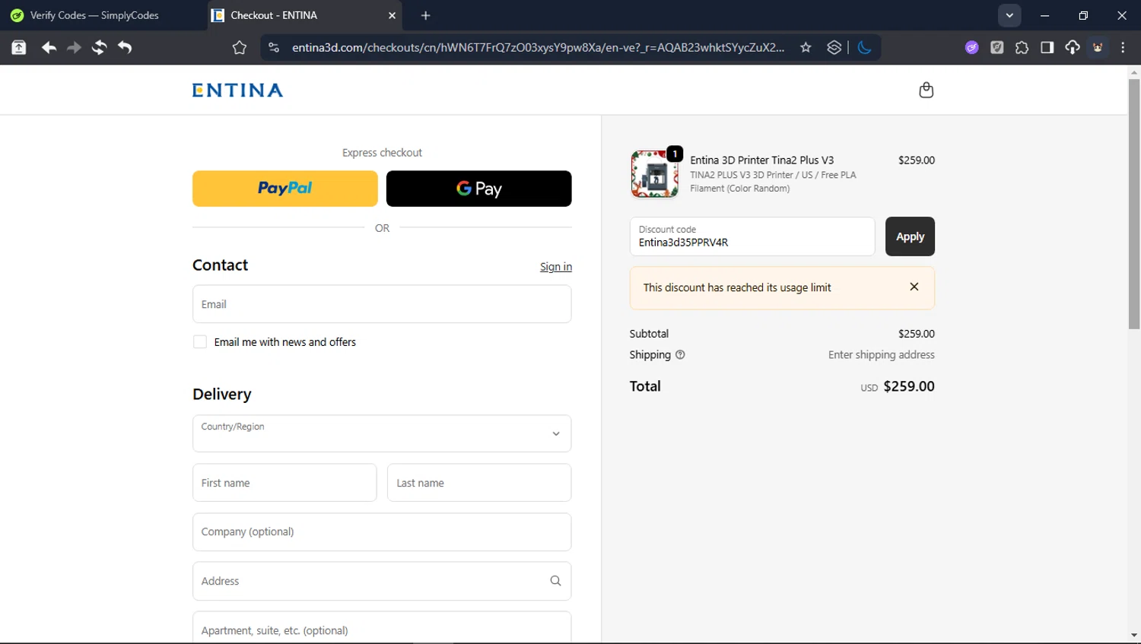
Task: Pay with the PayPal button
Action: click(x=285, y=189)
